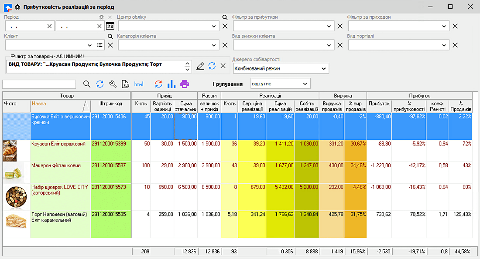Viewport: 480px width, 259px height.
Task: Open the Вид торгівлі dropdown
Action: pos(444,45)
